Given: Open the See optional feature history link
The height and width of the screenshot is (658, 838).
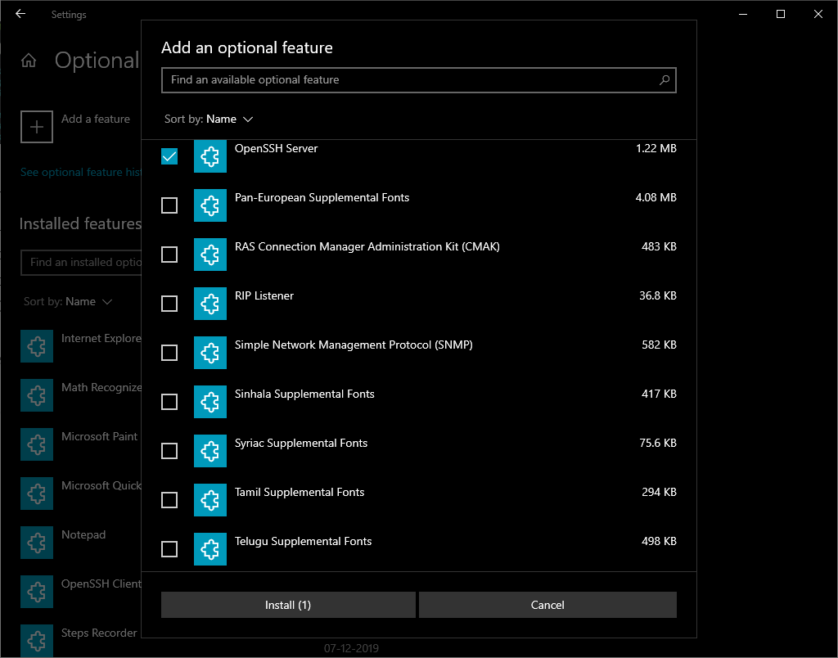Looking at the screenshot, I should 81,173.
